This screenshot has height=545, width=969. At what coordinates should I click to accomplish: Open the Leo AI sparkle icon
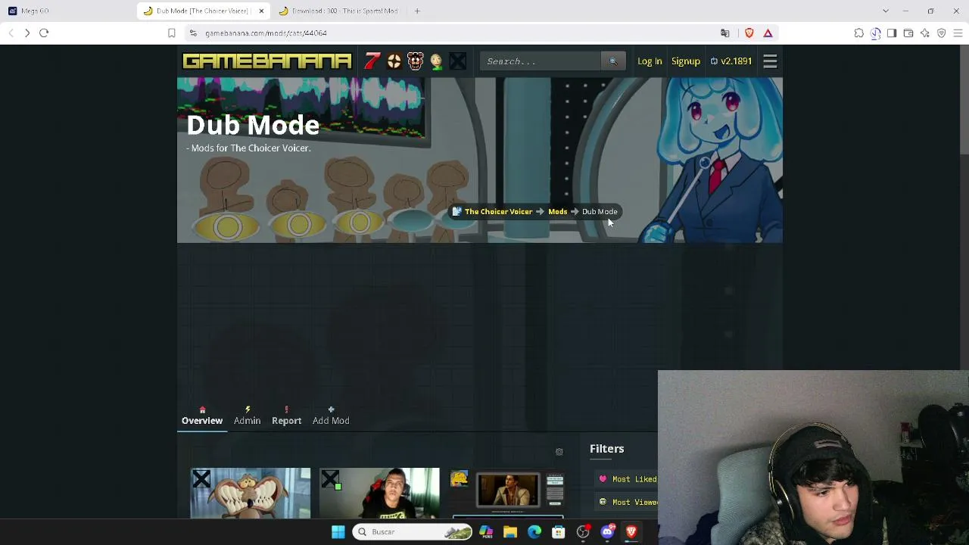[x=925, y=33]
